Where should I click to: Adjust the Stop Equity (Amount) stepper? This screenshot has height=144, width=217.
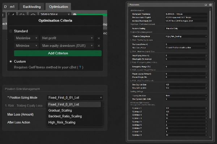(x=206, y=55)
